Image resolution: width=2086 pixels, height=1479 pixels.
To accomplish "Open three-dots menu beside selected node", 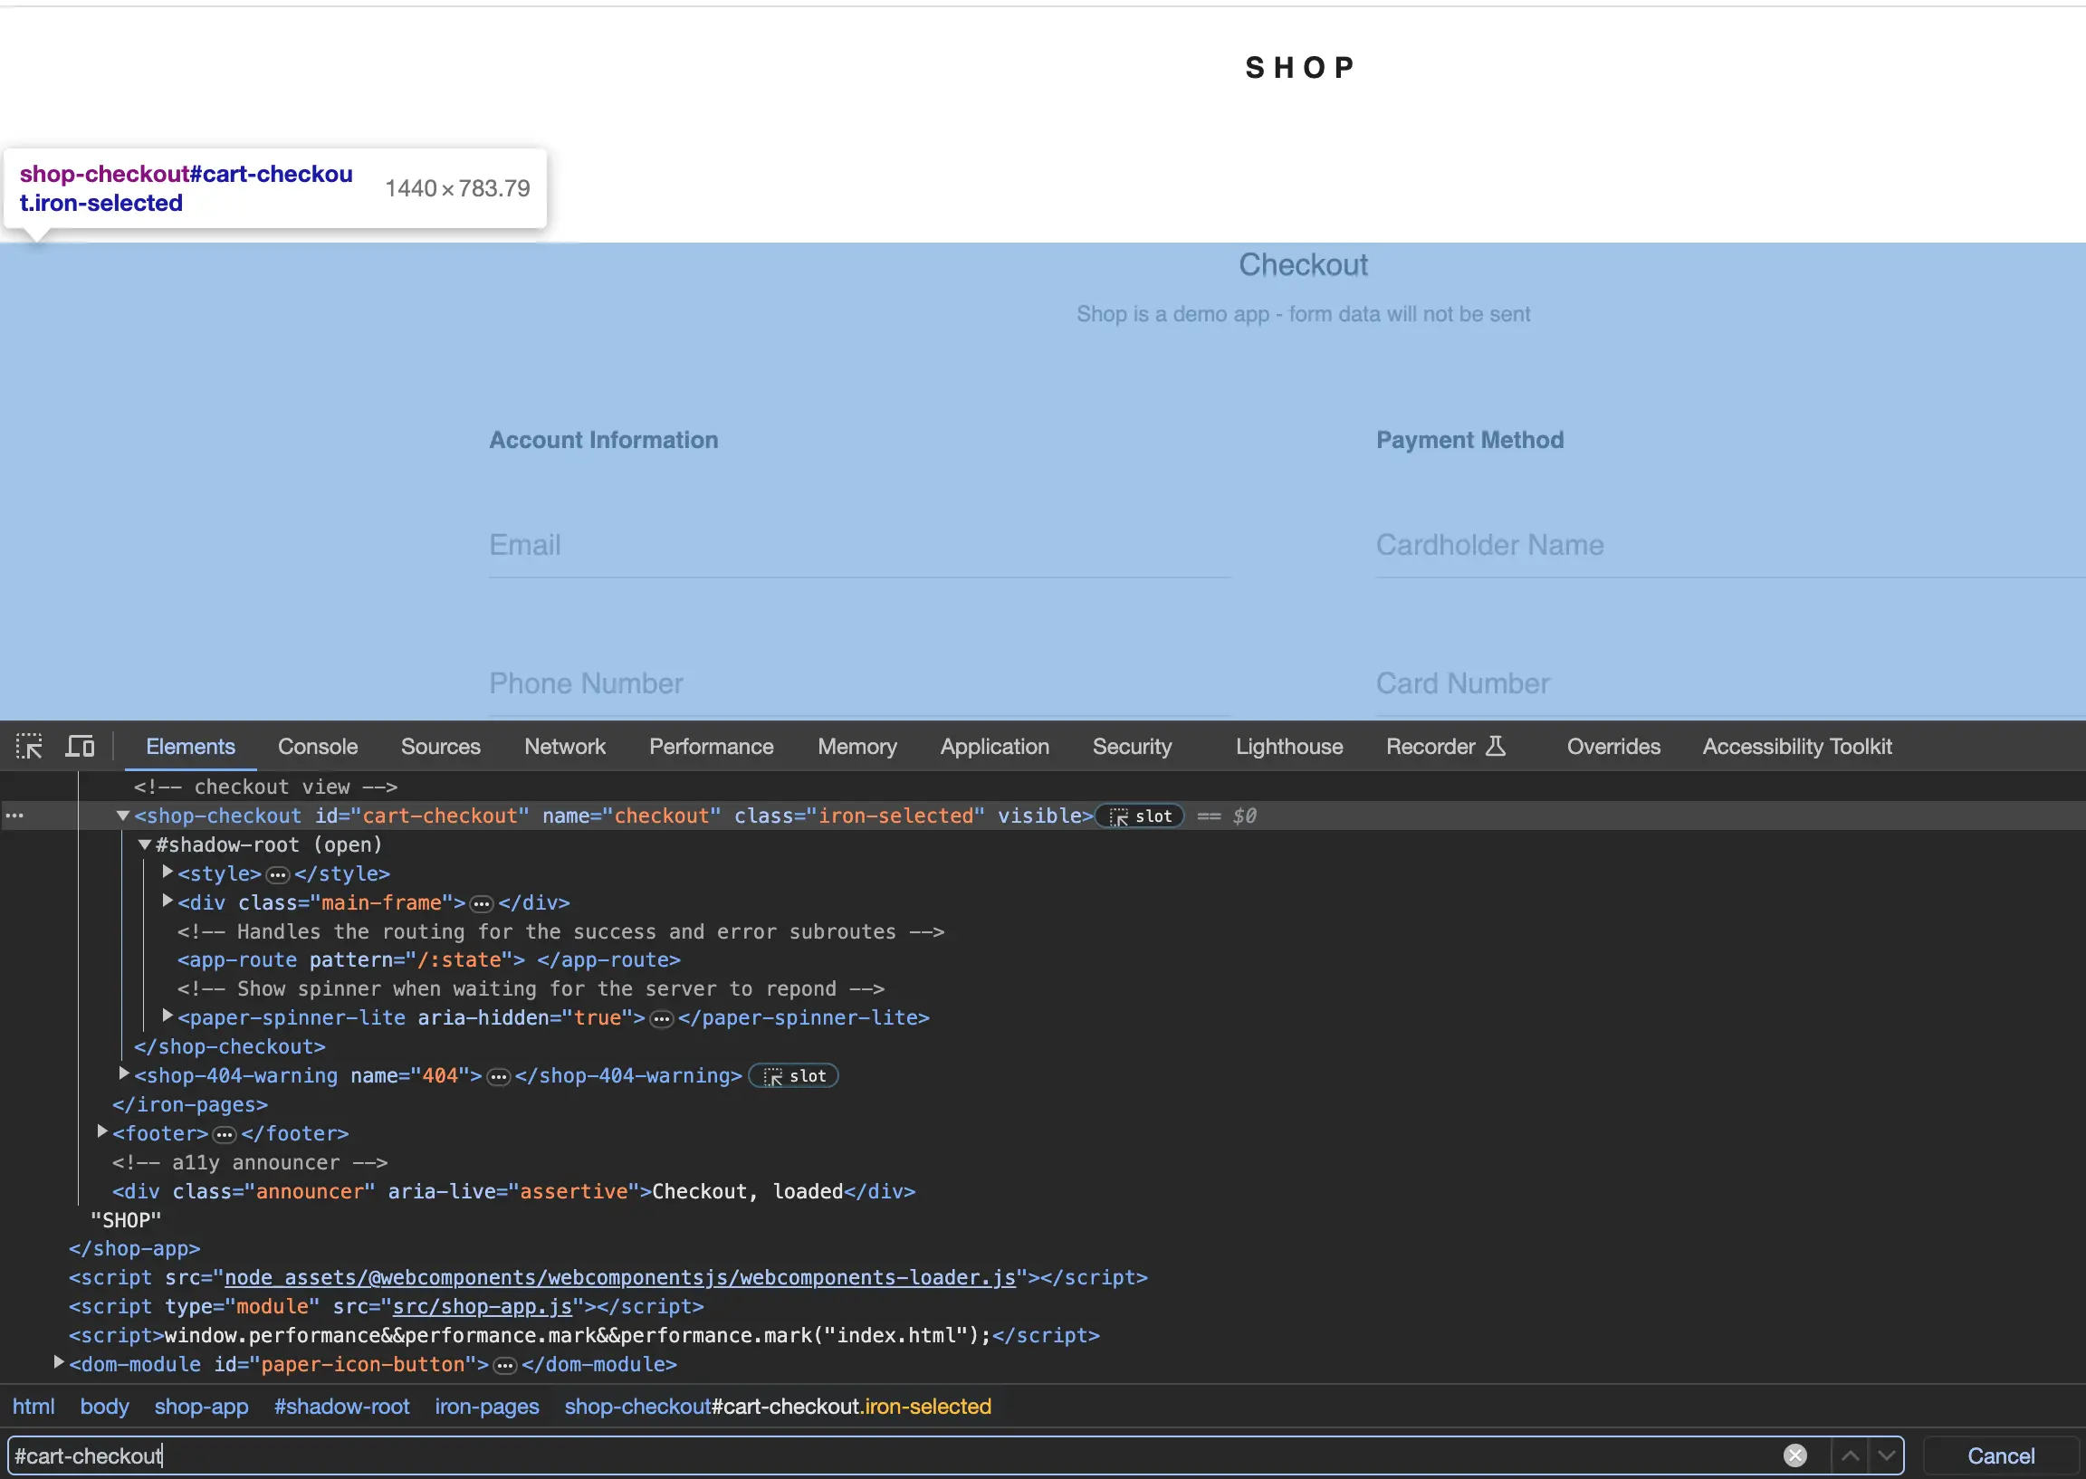I will click(14, 816).
